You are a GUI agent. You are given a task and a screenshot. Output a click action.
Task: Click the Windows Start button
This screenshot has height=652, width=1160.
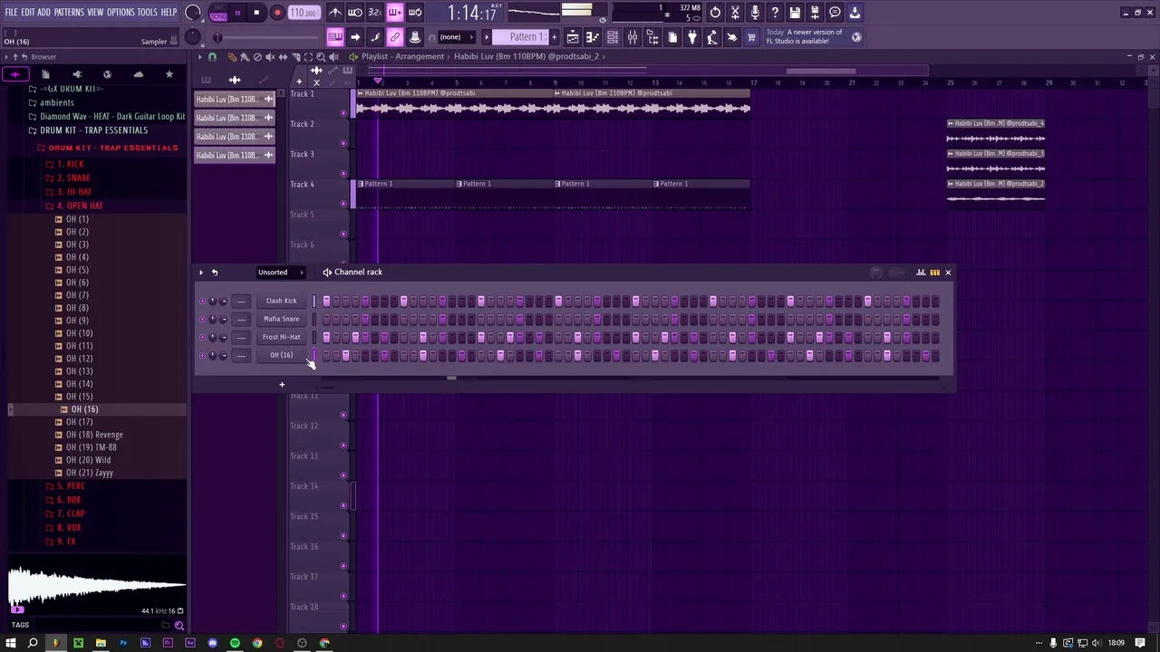(x=11, y=643)
